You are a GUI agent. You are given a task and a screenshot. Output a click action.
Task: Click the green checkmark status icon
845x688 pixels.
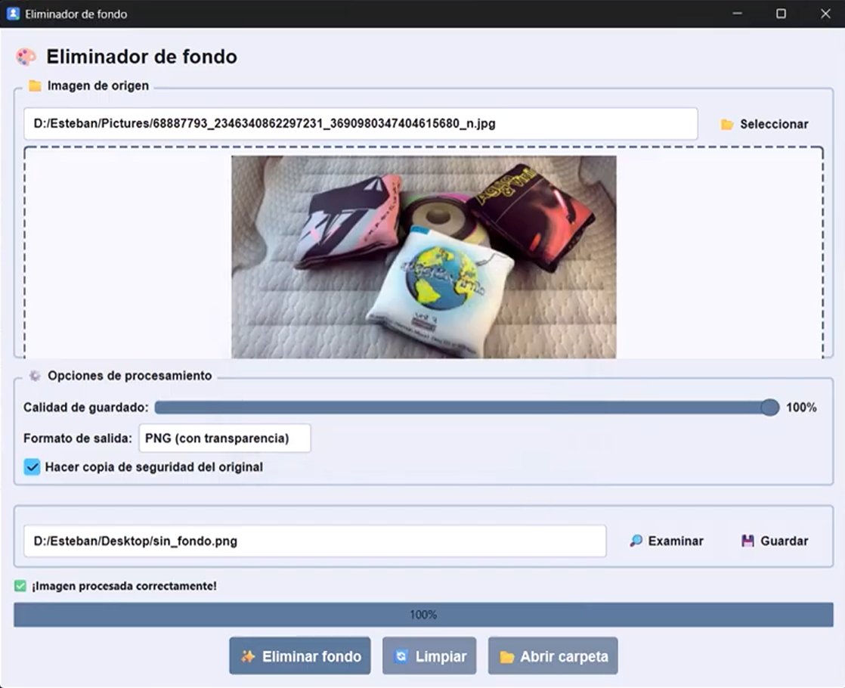(x=20, y=586)
